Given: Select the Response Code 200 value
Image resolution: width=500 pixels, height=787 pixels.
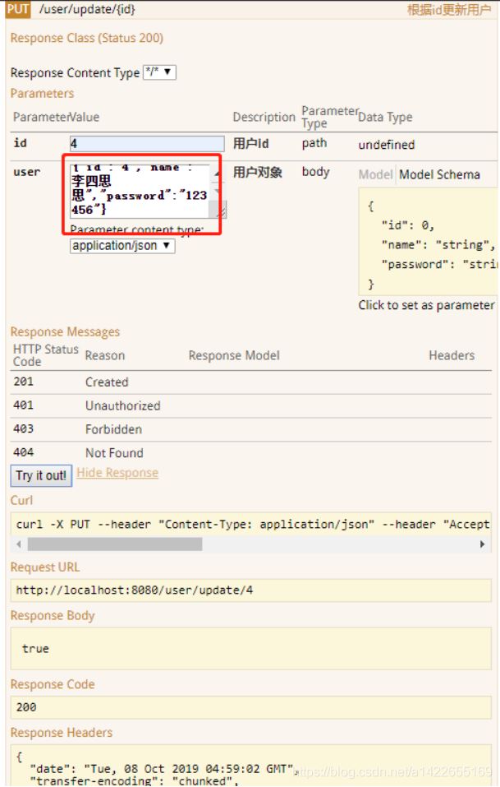Looking at the screenshot, I should tap(26, 707).
